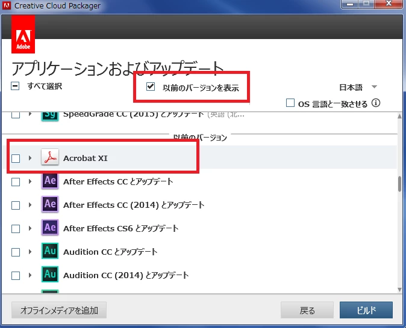This screenshot has height=328, width=406.
Task: Select After Effects CC (2014) とアップデート label
Action: coord(134,205)
